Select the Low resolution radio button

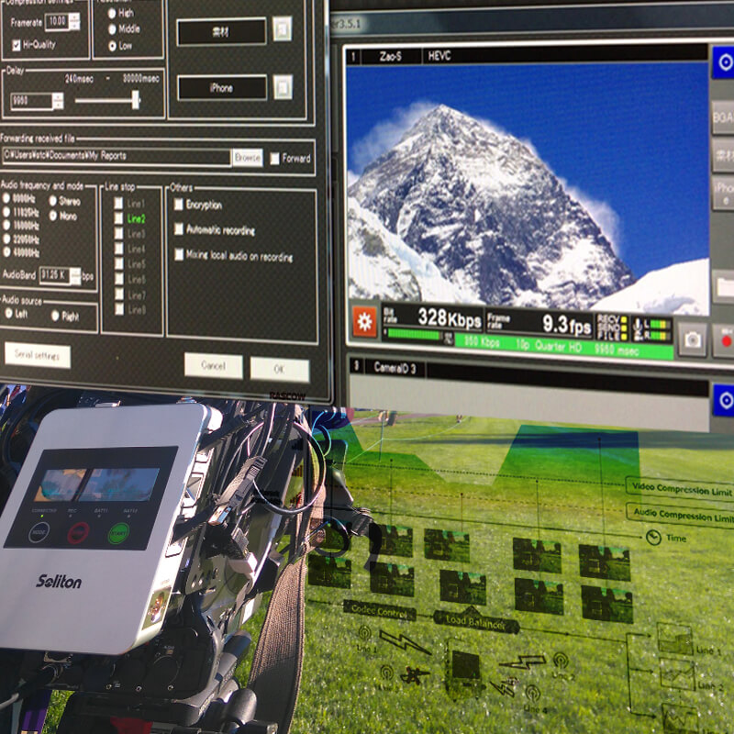(110, 44)
